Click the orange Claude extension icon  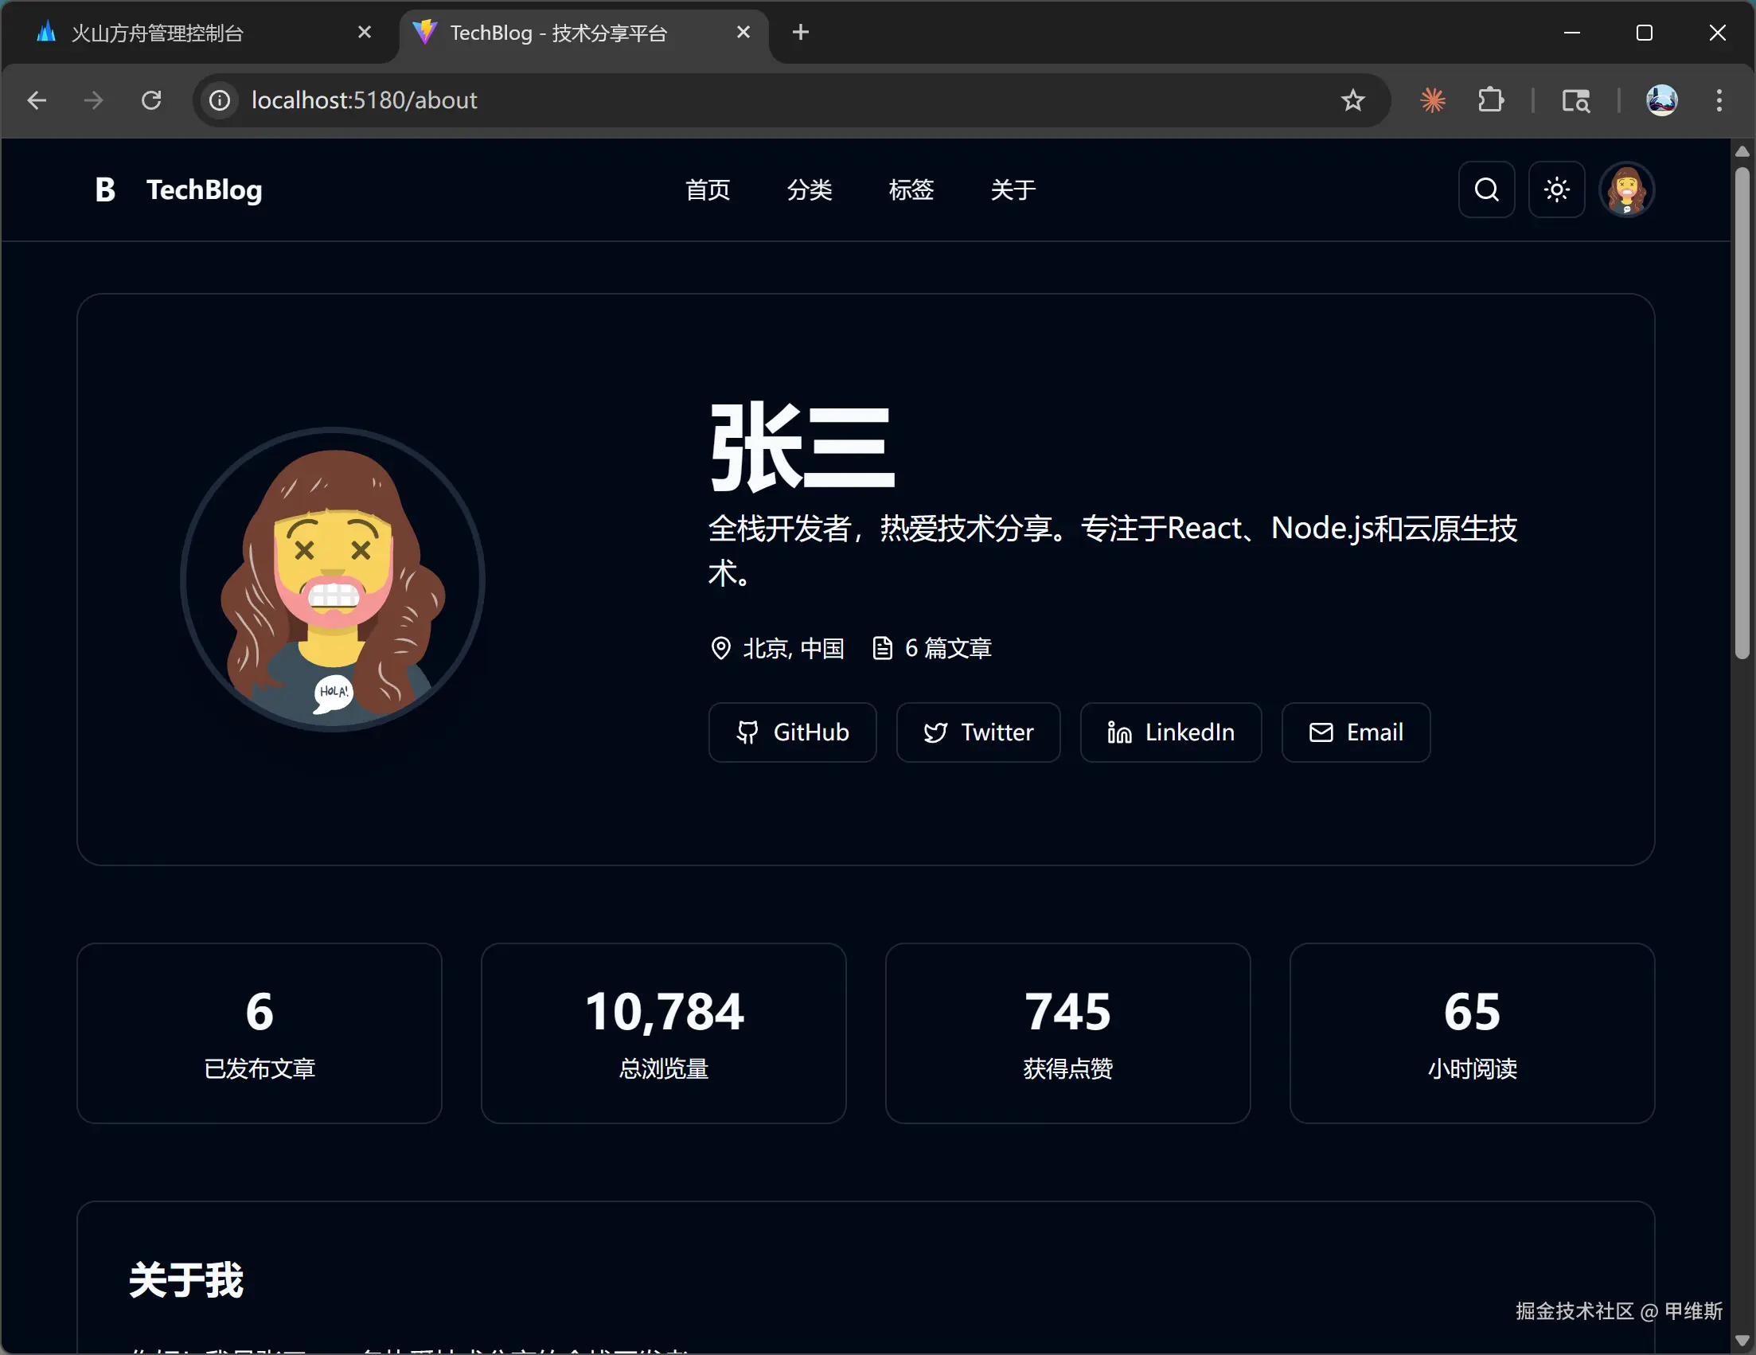click(1433, 100)
